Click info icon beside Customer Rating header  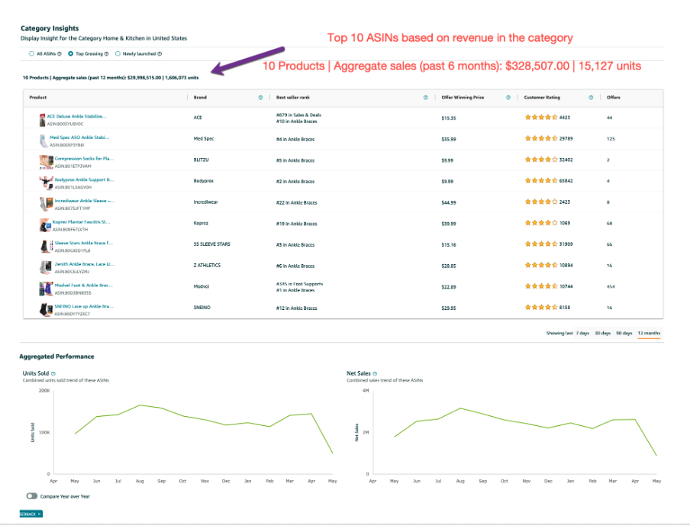tap(591, 98)
